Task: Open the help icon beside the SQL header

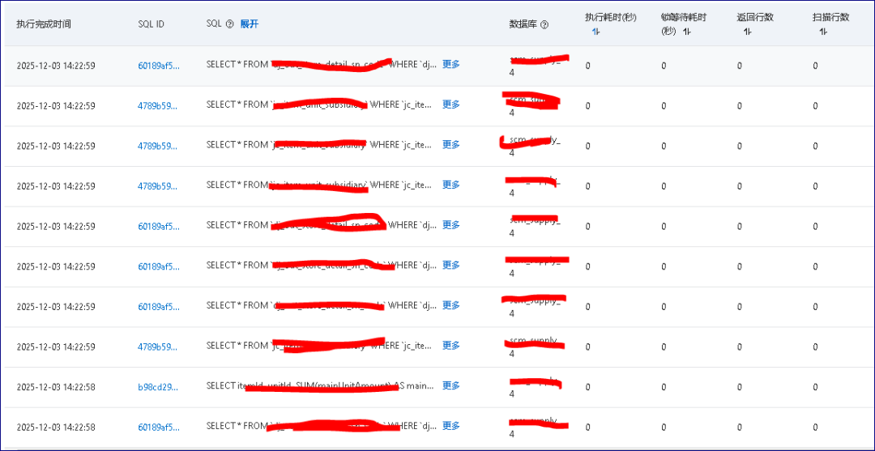Action: (229, 24)
